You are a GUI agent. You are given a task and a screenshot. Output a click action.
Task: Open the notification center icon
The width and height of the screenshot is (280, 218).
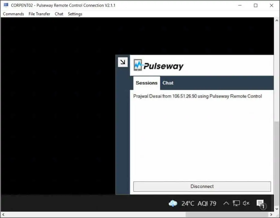click(x=261, y=204)
